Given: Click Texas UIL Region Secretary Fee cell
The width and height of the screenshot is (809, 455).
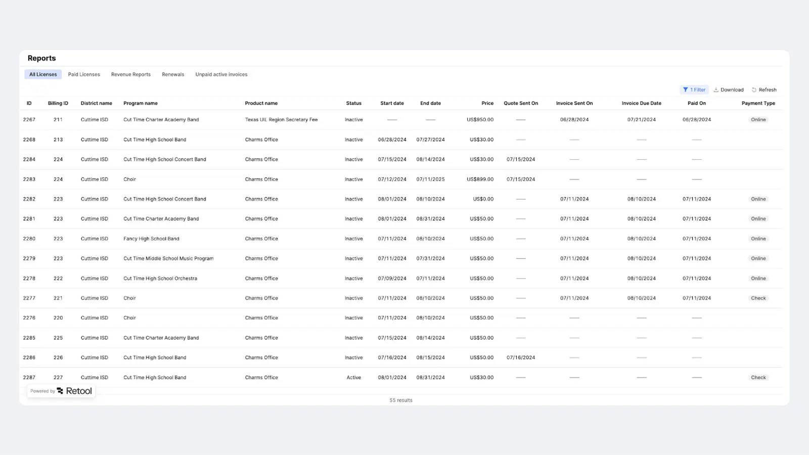Looking at the screenshot, I should [282, 120].
